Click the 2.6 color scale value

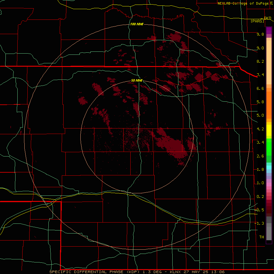[260, 156]
